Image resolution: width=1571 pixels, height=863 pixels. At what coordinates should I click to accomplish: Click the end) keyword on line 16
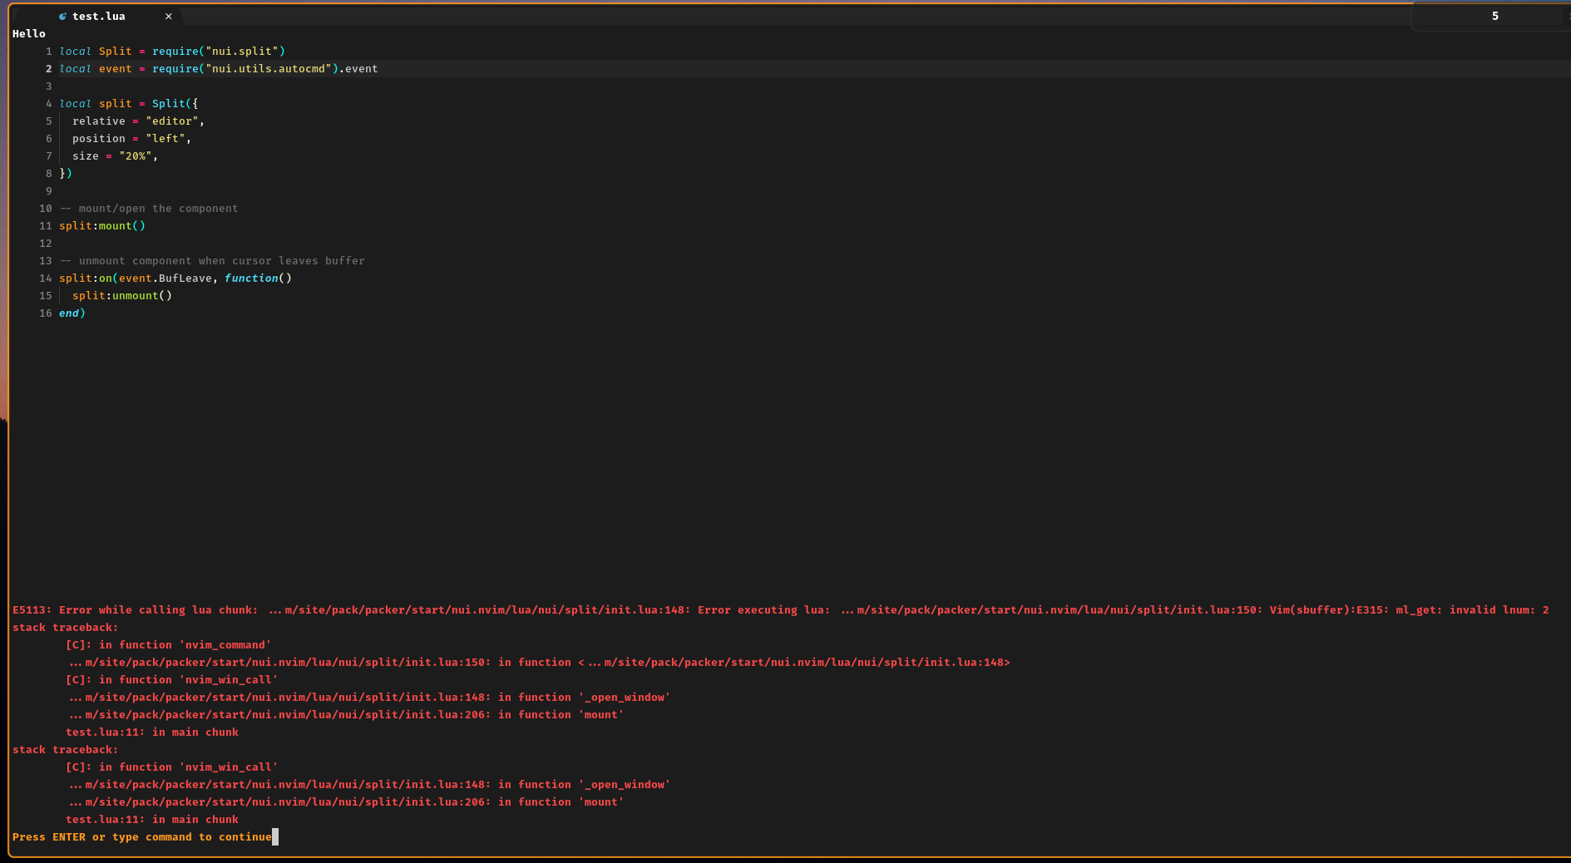(71, 313)
